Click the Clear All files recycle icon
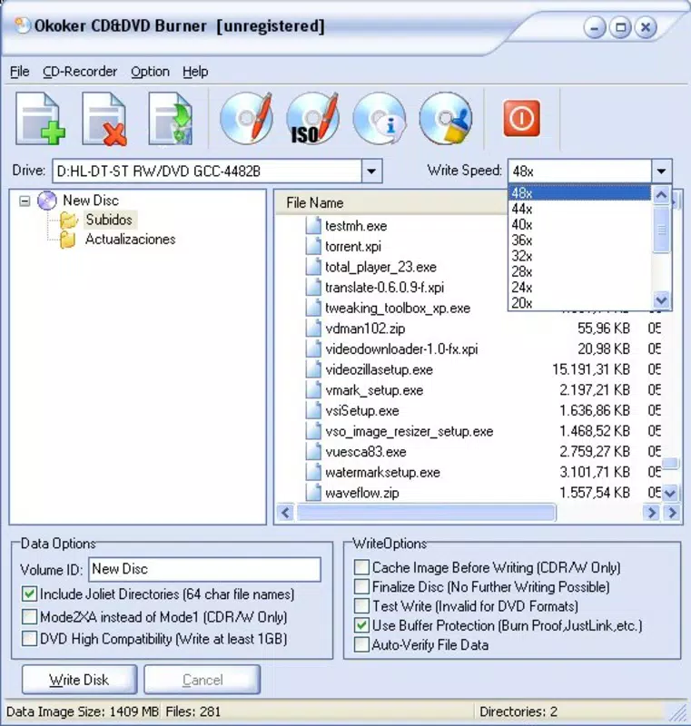 point(171,119)
